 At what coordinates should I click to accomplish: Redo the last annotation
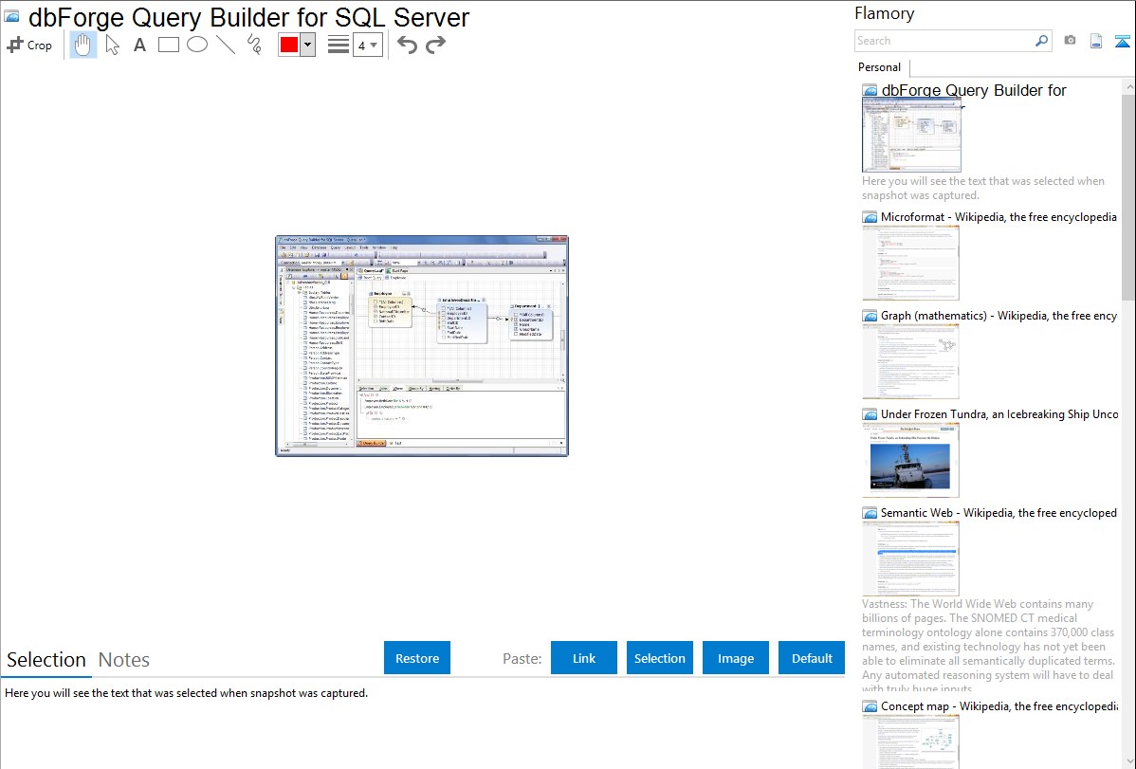[x=435, y=45]
